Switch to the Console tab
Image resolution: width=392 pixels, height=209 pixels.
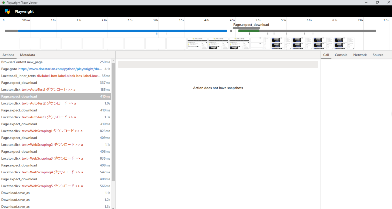(341, 55)
